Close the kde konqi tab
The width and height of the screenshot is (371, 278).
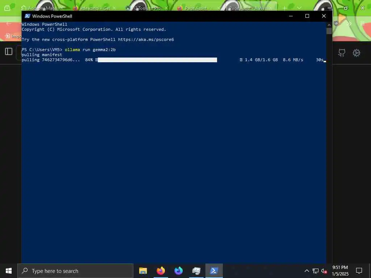[x=114, y=8]
